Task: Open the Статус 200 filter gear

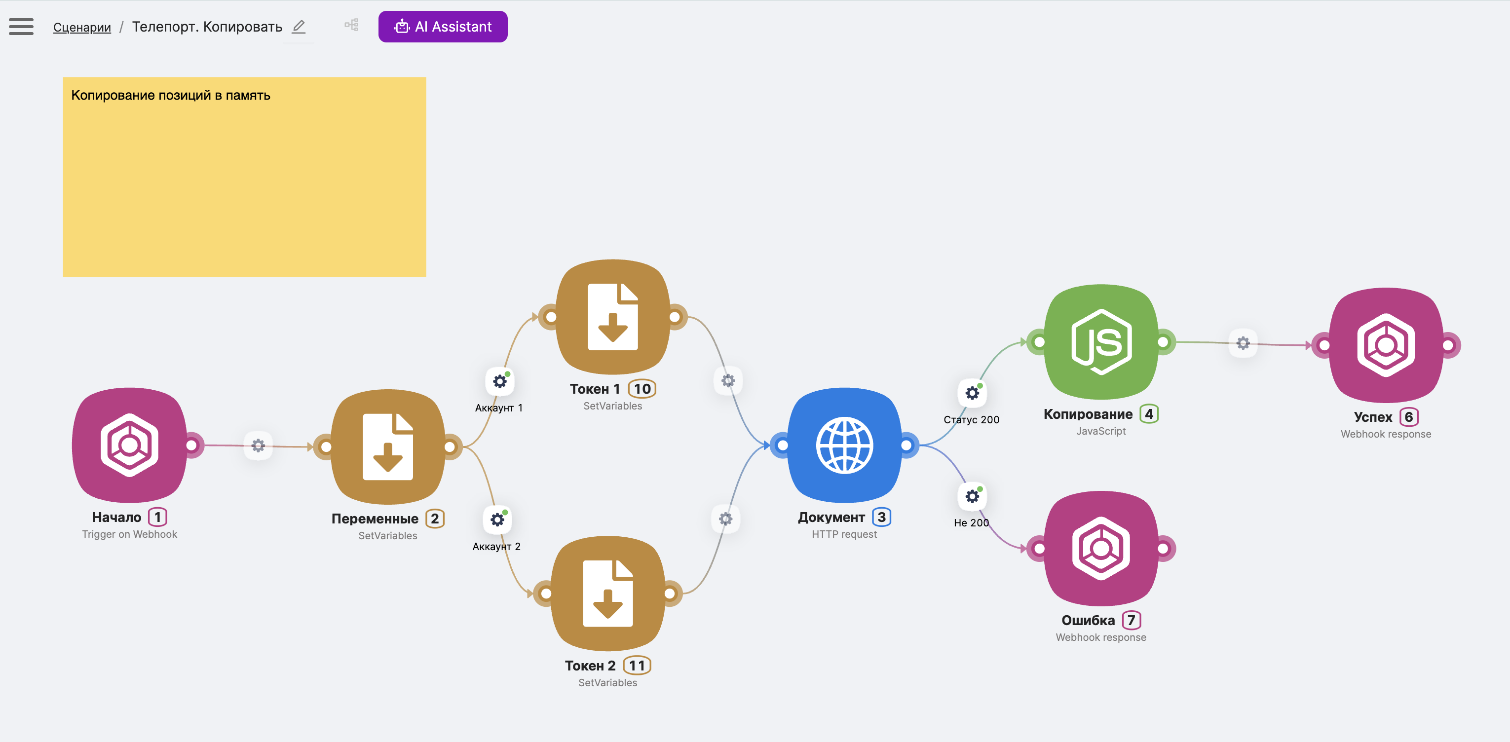Action: [x=972, y=393]
